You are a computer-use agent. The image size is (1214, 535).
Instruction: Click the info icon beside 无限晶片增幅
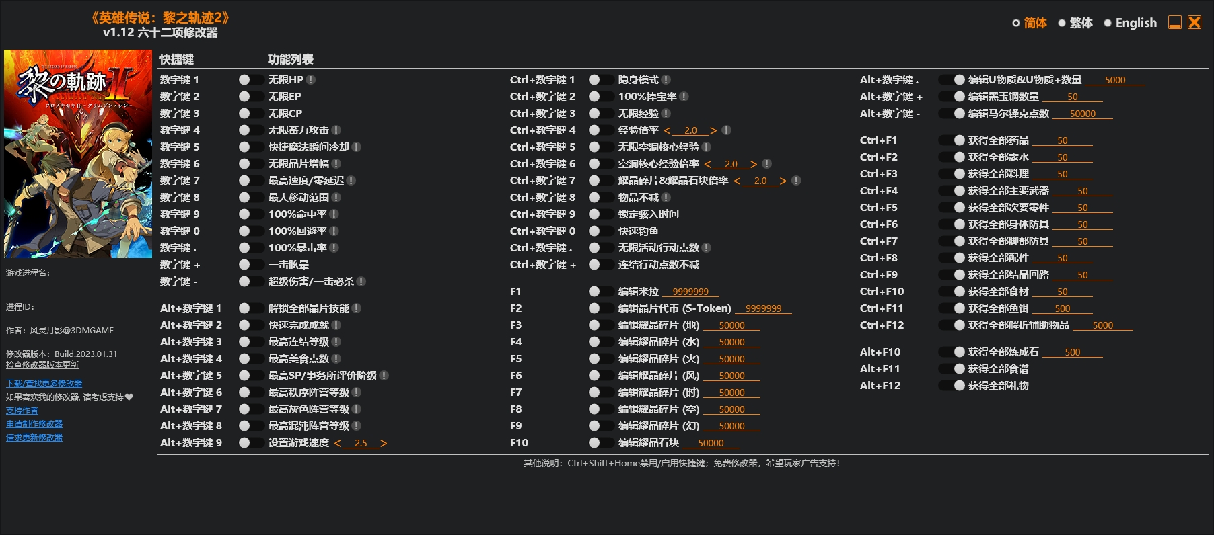pos(336,163)
